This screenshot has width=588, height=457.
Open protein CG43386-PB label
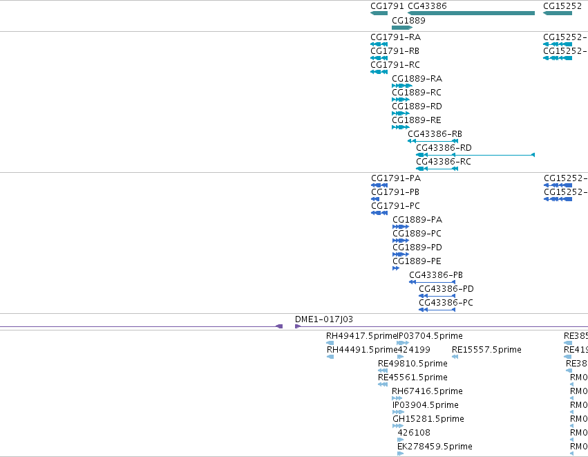[x=436, y=275]
